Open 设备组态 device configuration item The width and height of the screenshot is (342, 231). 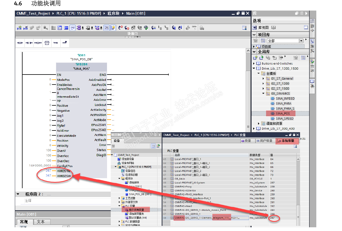(128, 171)
